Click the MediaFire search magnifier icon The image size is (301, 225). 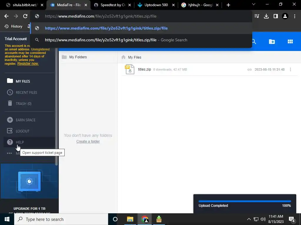point(254,42)
